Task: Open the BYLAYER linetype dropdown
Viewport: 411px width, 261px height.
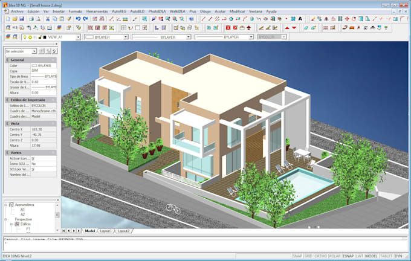Action: pos(188,37)
